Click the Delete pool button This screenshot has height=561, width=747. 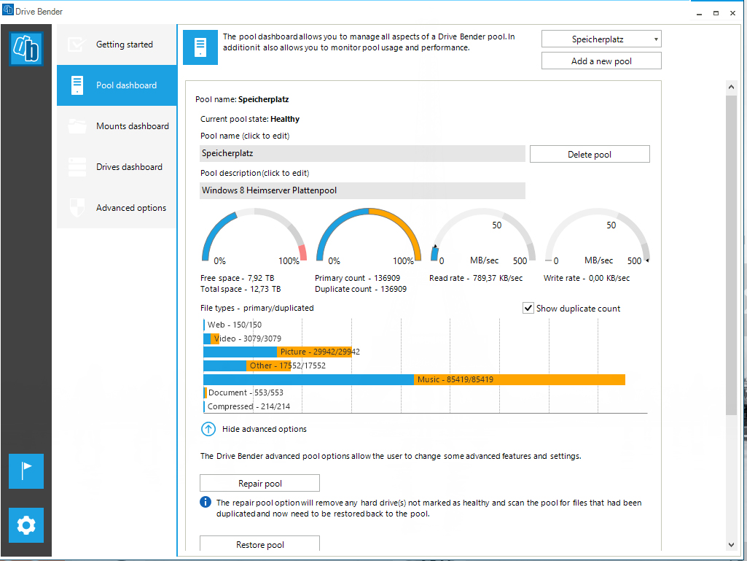pyautogui.click(x=590, y=154)
